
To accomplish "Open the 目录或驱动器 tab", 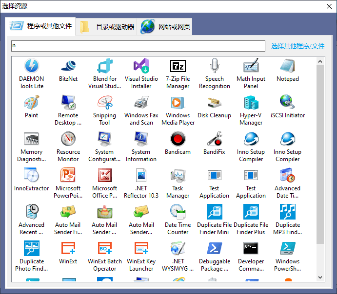I will pos(106,27).
